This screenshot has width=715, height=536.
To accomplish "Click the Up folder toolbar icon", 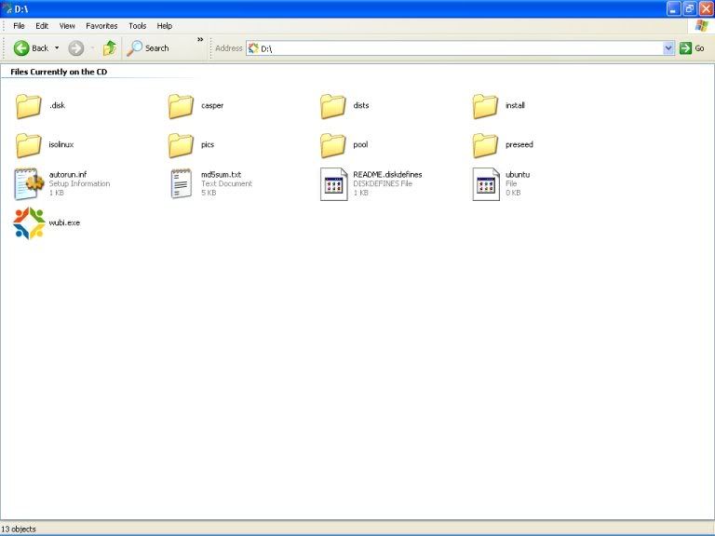I will tap(110, 48).
